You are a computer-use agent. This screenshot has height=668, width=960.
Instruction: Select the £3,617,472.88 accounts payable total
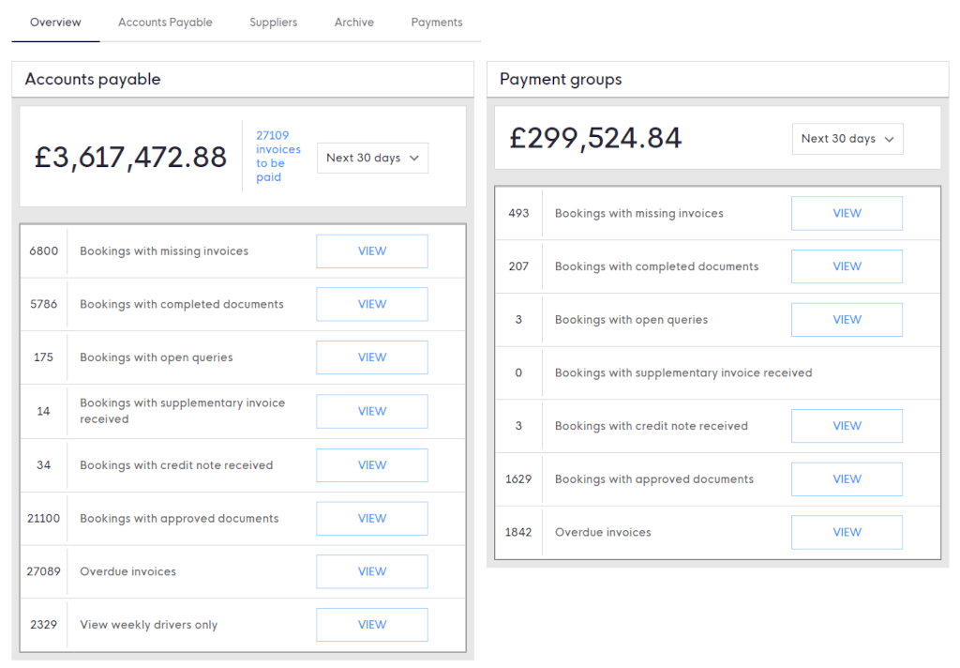click(130, 158)
